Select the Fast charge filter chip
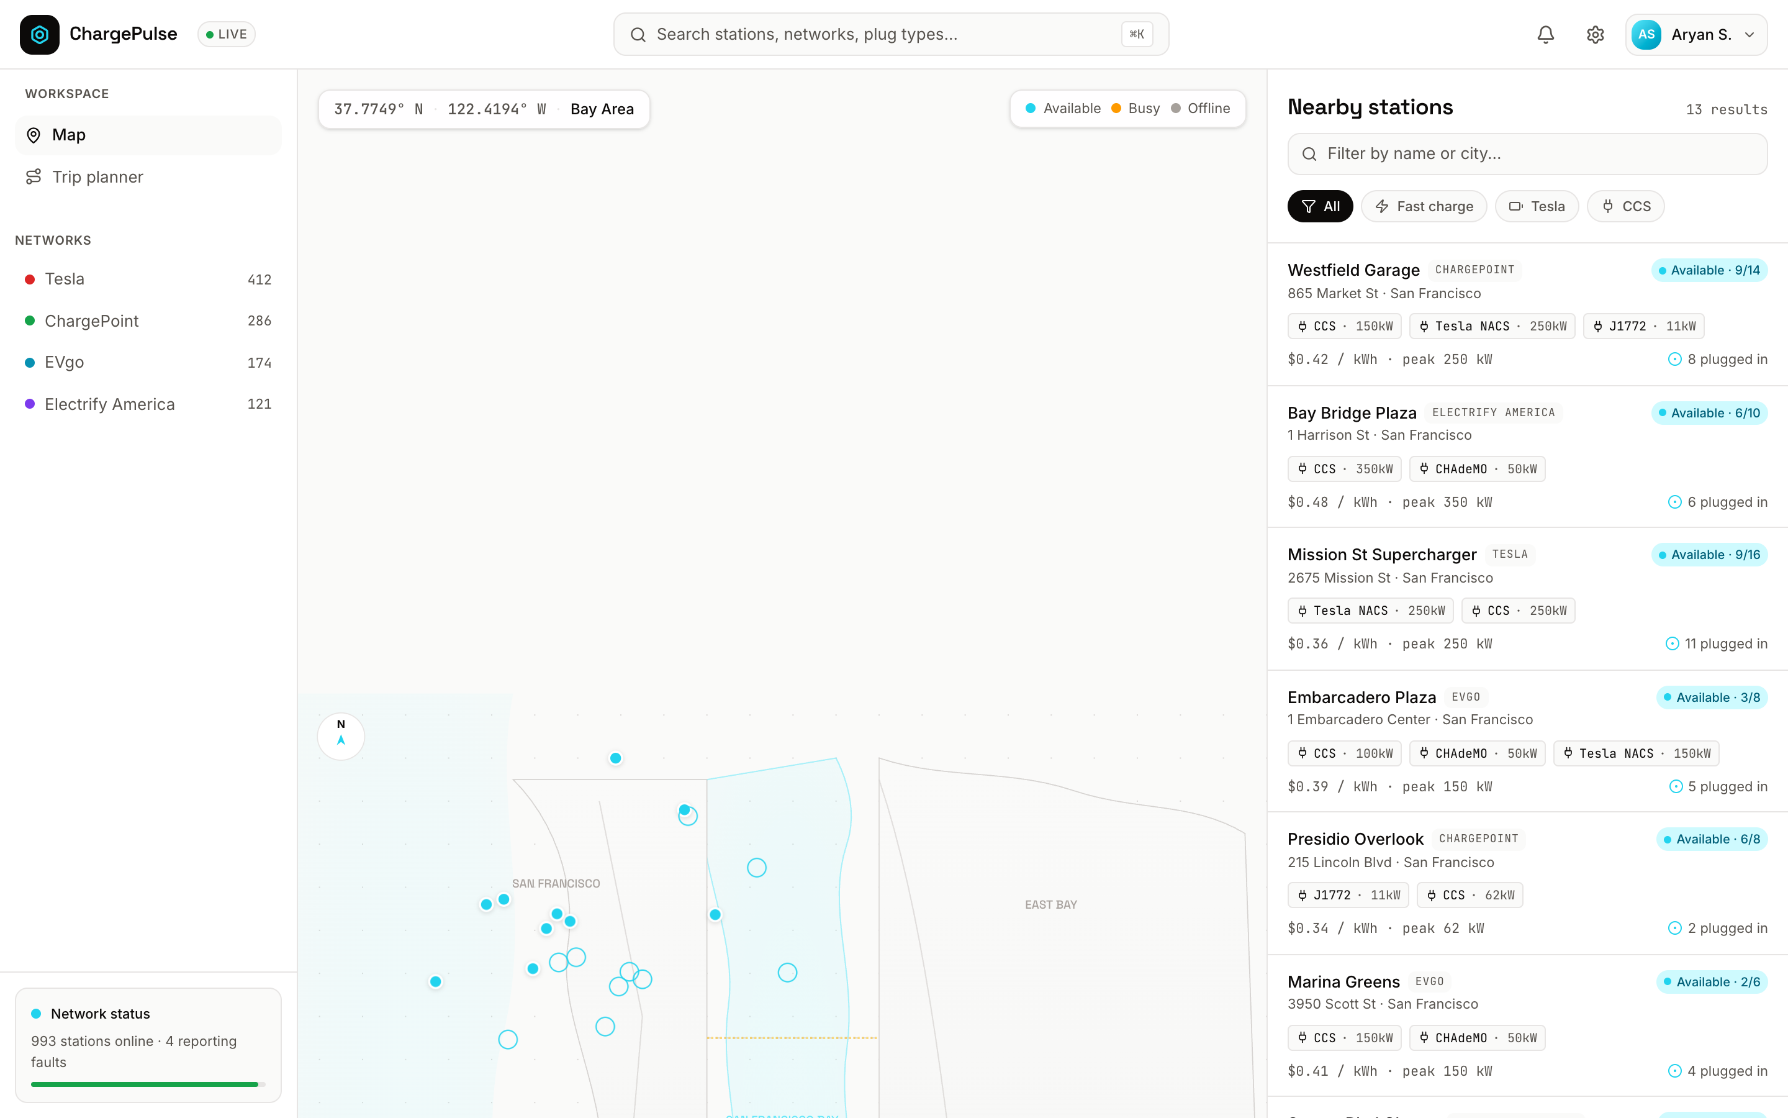The width and height of the screenshot is (1788, 1118). click(x=1424, y=206)
